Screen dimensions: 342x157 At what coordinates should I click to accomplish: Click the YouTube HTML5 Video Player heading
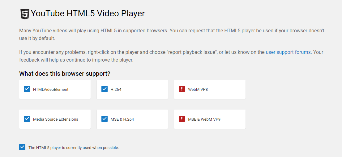point(88,14)
